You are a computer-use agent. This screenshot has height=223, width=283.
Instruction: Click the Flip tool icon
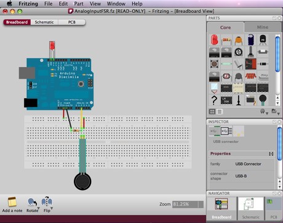[x=47, y=202]
